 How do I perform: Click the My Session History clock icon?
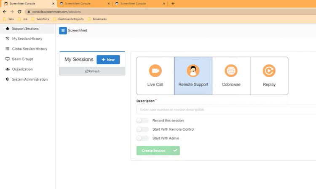click(x=8, y=39)
